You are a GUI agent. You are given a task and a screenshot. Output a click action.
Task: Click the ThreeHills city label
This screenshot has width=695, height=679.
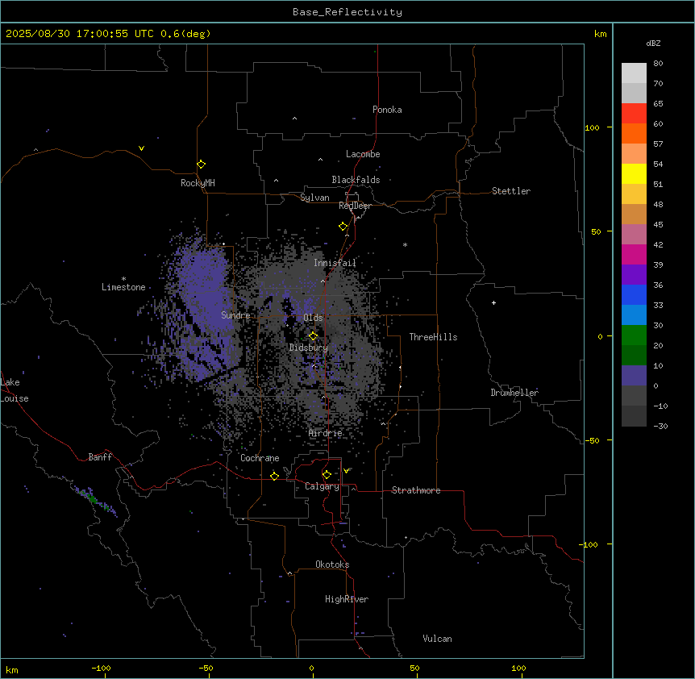tap(433, 337)
